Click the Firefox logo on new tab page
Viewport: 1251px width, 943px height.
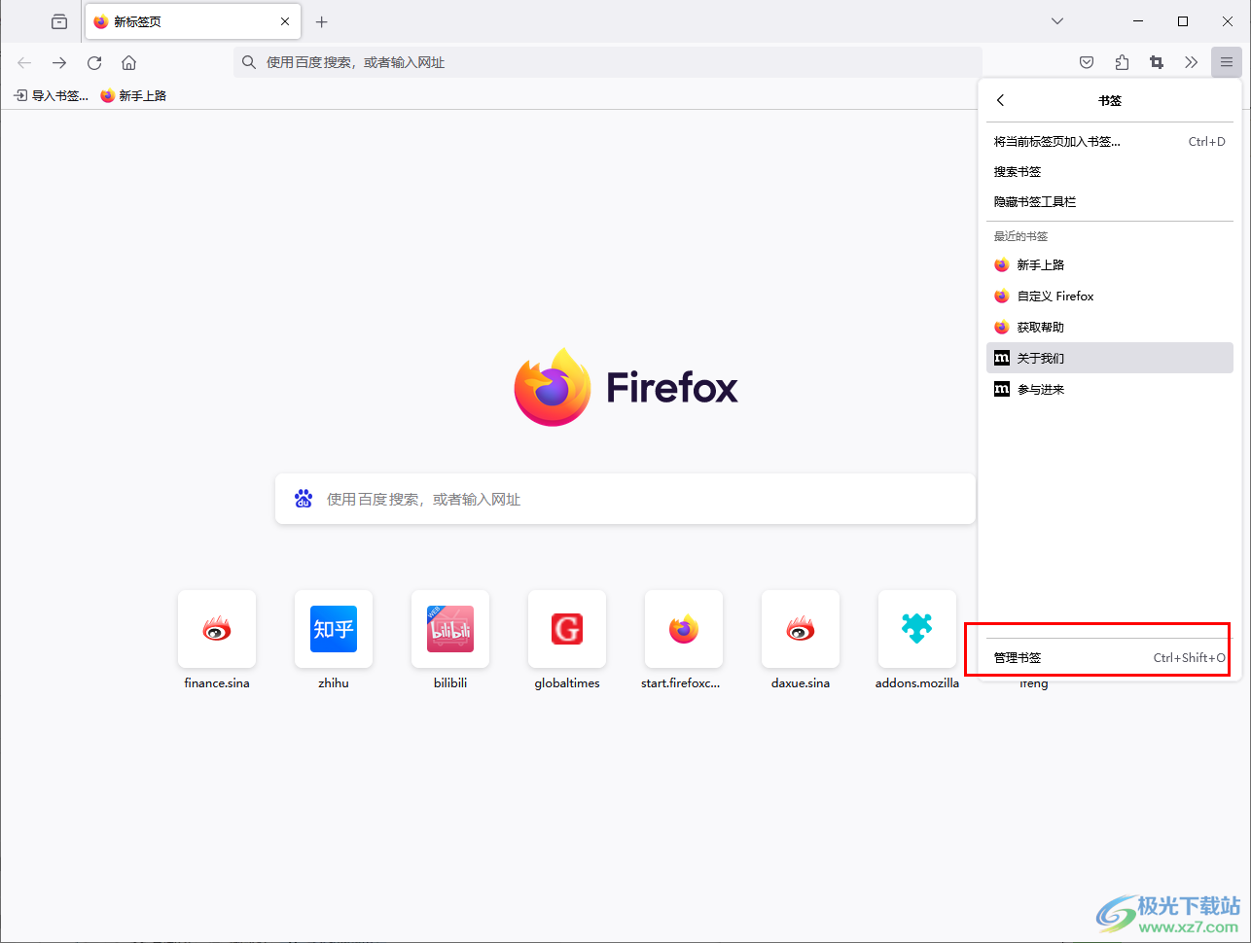click(625, 387)
